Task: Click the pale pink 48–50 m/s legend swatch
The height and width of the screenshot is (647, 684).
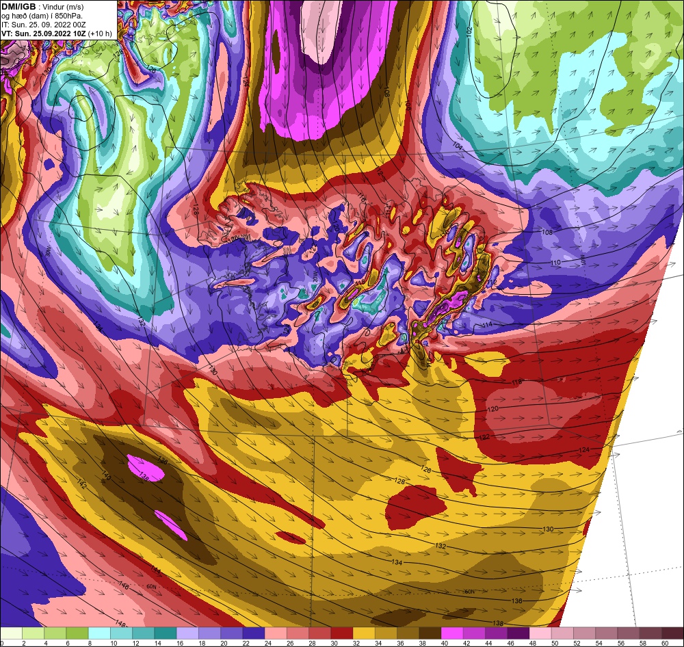Action: click(x=540, y=633)
